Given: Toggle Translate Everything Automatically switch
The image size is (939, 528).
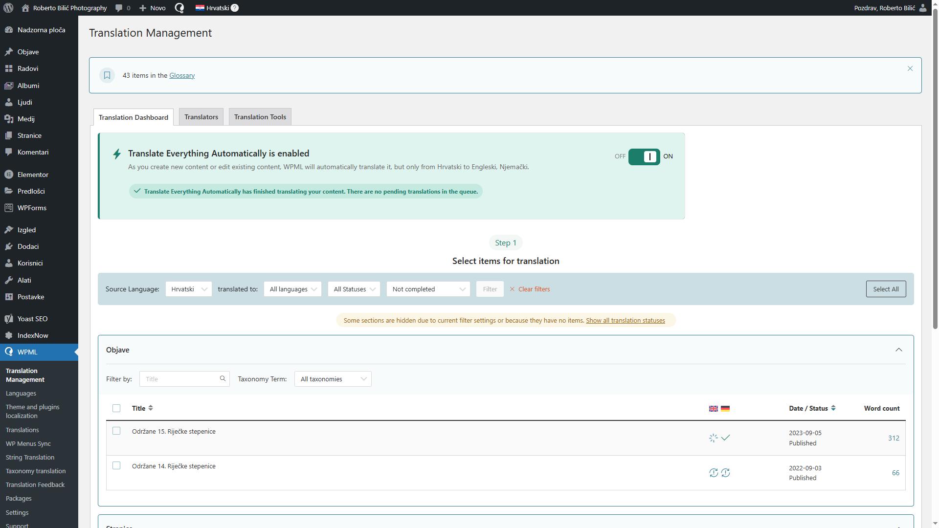Looking at the screenshot, I should click(x=644, y=156).
